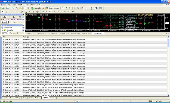Switch chart to line chart display
Image resolution: width=170 pixels, height=103 pixels.
coord(70,8)
